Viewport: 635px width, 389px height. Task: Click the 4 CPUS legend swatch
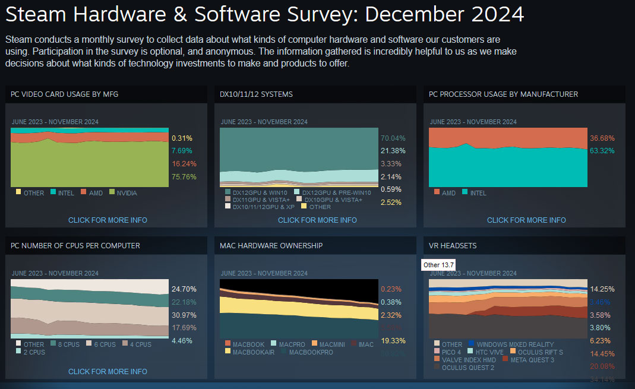[125, 343]
